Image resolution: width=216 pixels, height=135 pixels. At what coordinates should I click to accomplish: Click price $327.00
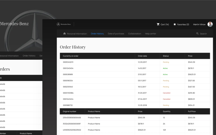(x=191, y=80)
